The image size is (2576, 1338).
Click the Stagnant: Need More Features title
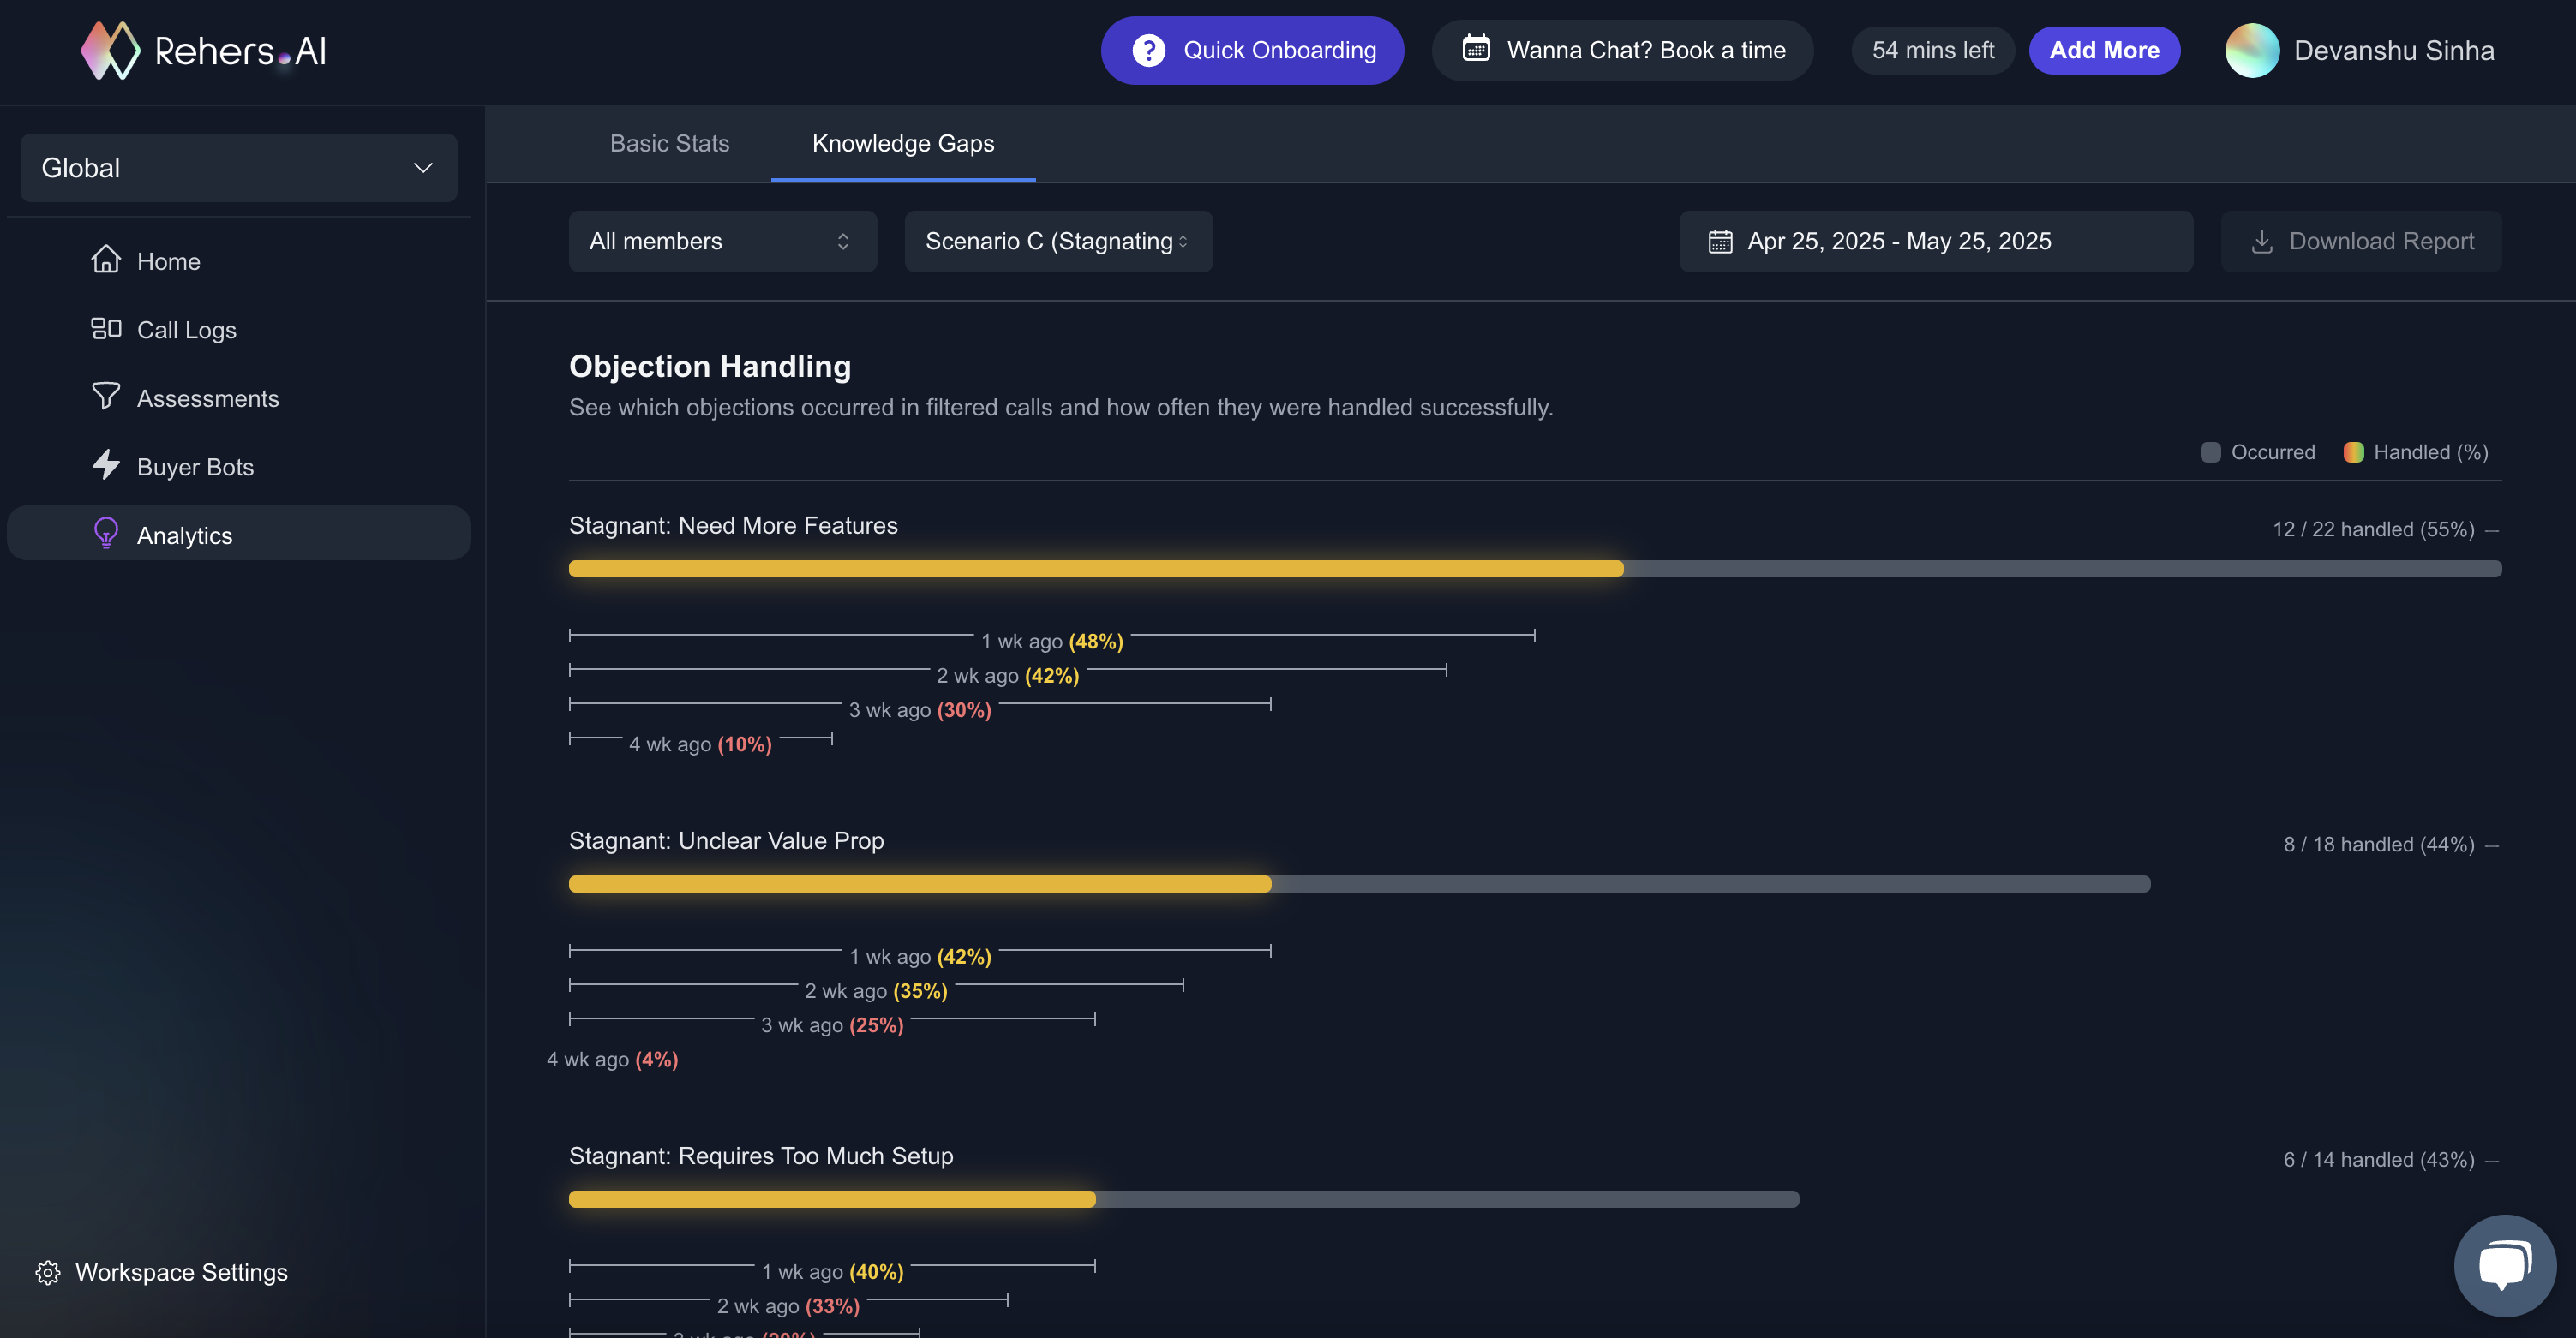tap(733, 526)
